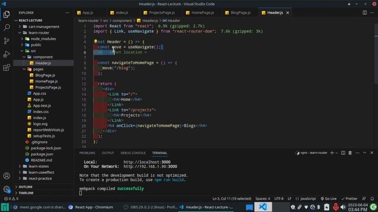The height and width of the screenshot is (212, 378).
Task: Click the UTF-8 encoding status item
Action: [x=279, y=199]
